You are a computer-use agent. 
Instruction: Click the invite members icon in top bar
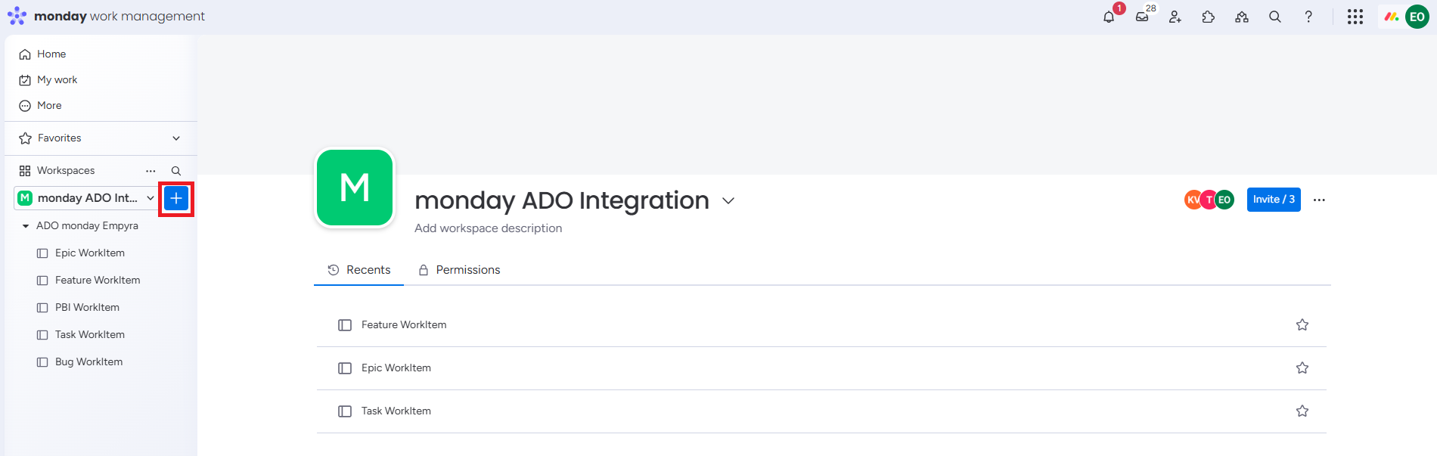click(x=1175, y=17)
